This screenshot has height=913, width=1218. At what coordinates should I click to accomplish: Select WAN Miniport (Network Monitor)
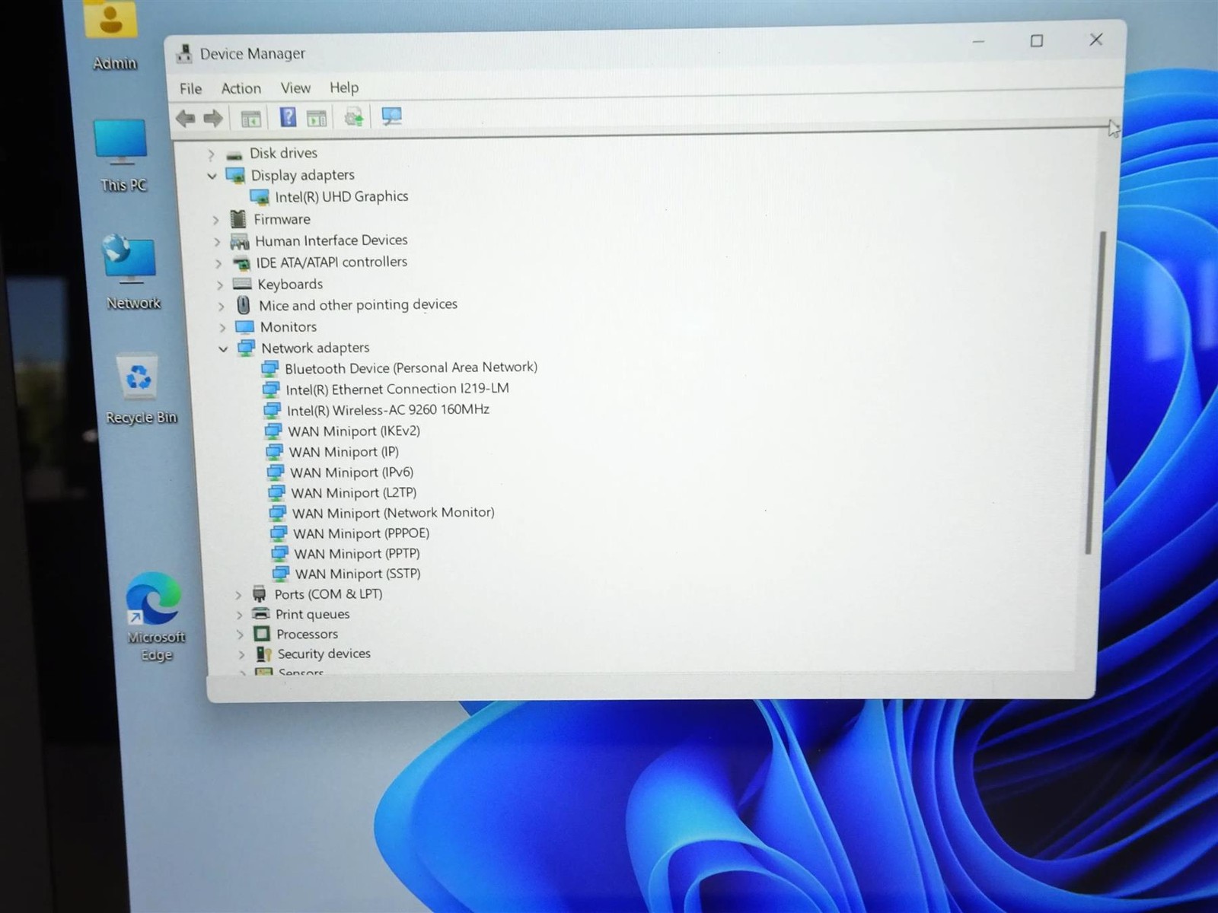click(x=394, y=513)
